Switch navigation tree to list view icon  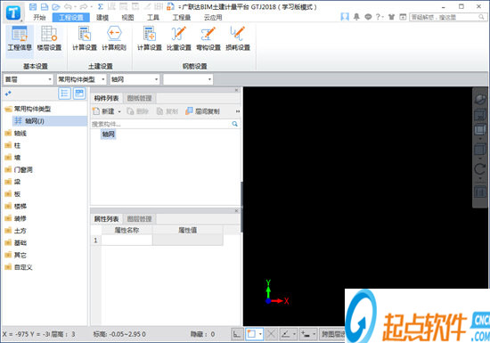click(64, 94)
